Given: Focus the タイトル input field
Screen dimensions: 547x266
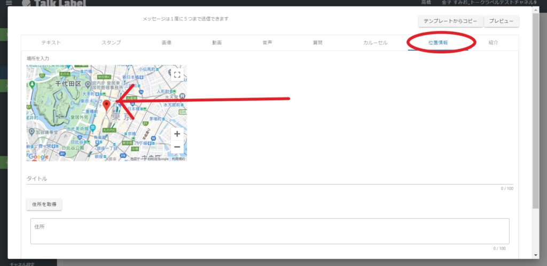Looking at the screenshot, I should click(267, 179).
